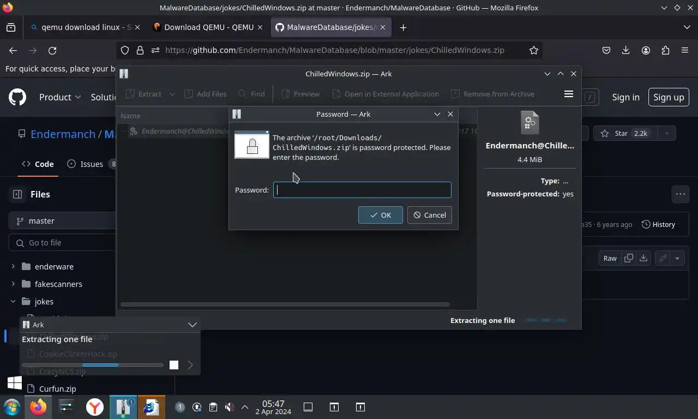The height and width of the screenshot is (419, 698).
Task: Go back in Firefox
Action: pyautogui.click(x=13, y=50)
